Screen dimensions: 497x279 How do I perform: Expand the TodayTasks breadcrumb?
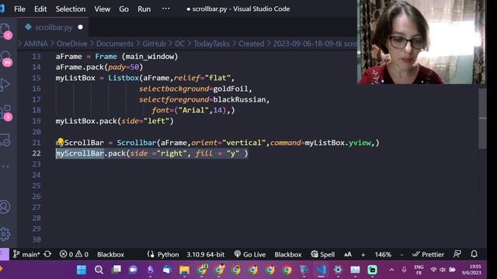point(211,43)
